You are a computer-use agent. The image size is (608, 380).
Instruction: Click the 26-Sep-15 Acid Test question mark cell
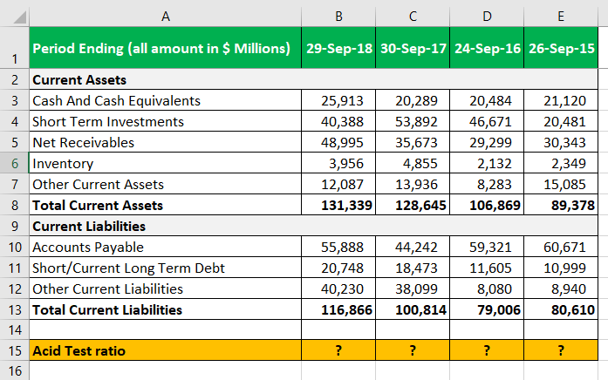[561, 350]
